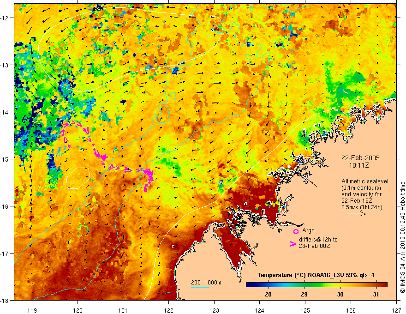Click latitude axis label -12
Viewport: 406px width, 314px height.
5,18
